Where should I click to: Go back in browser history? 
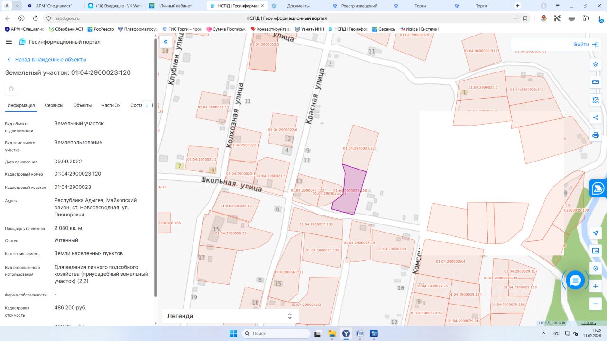click(x=7, y=18)
